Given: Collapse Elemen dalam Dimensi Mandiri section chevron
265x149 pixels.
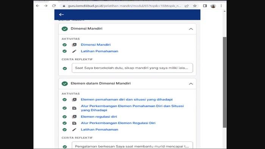Looking at the screenshot, I should [x=191, y=84].
